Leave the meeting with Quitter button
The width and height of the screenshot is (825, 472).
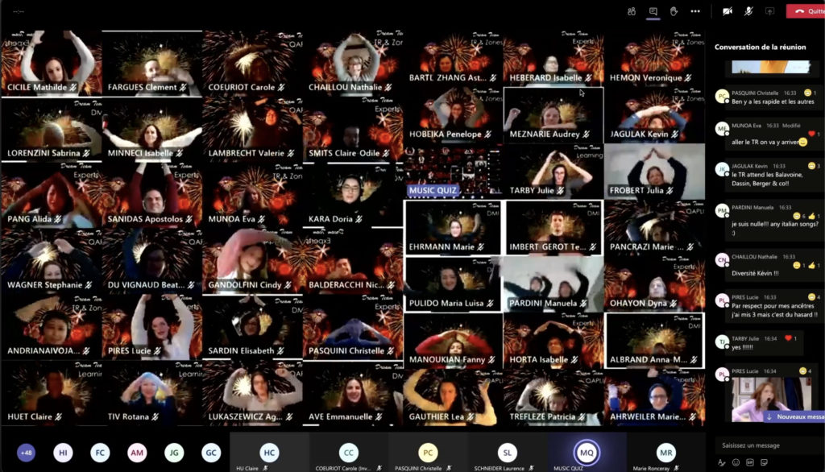[806, 11]
